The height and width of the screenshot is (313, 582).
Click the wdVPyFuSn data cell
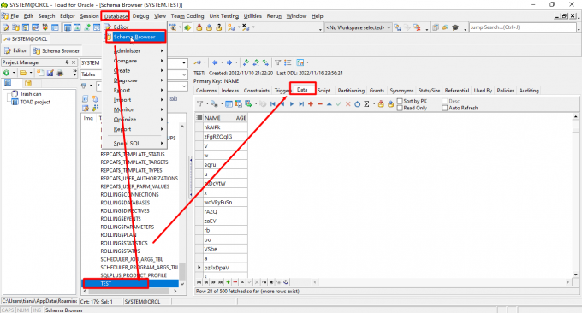(218, 202)
